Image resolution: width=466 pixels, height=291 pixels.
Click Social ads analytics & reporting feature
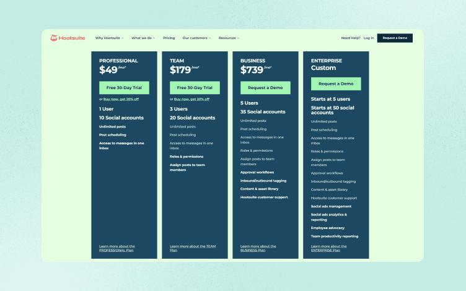pos(328,217)
